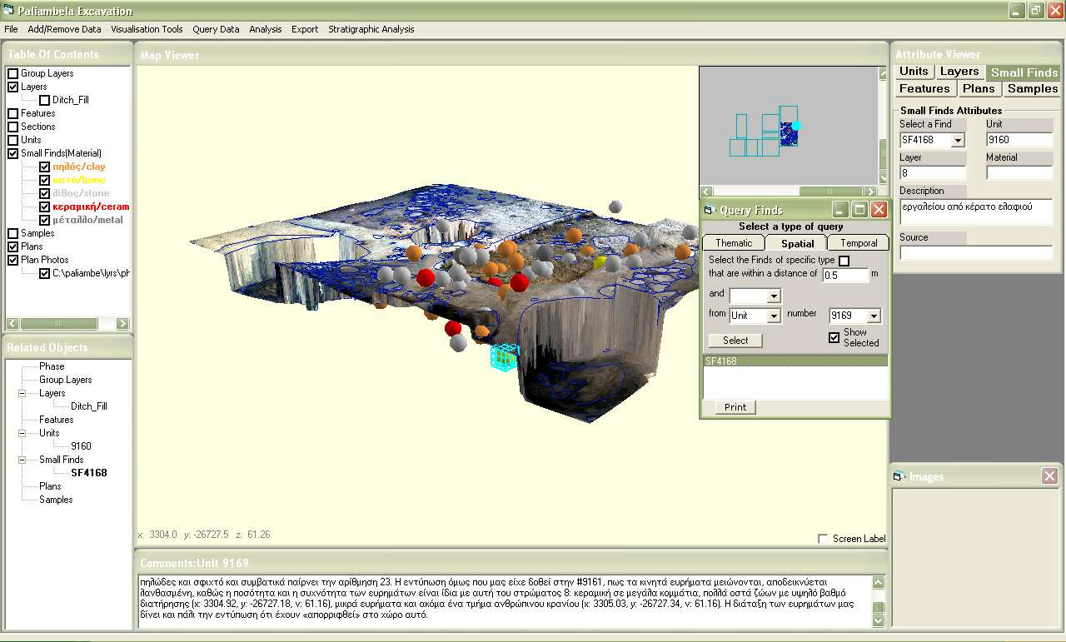Select SF4168 in Related Objects tree
The height and width of the screenshot is (642, 1066).
[x=89, y=473]
